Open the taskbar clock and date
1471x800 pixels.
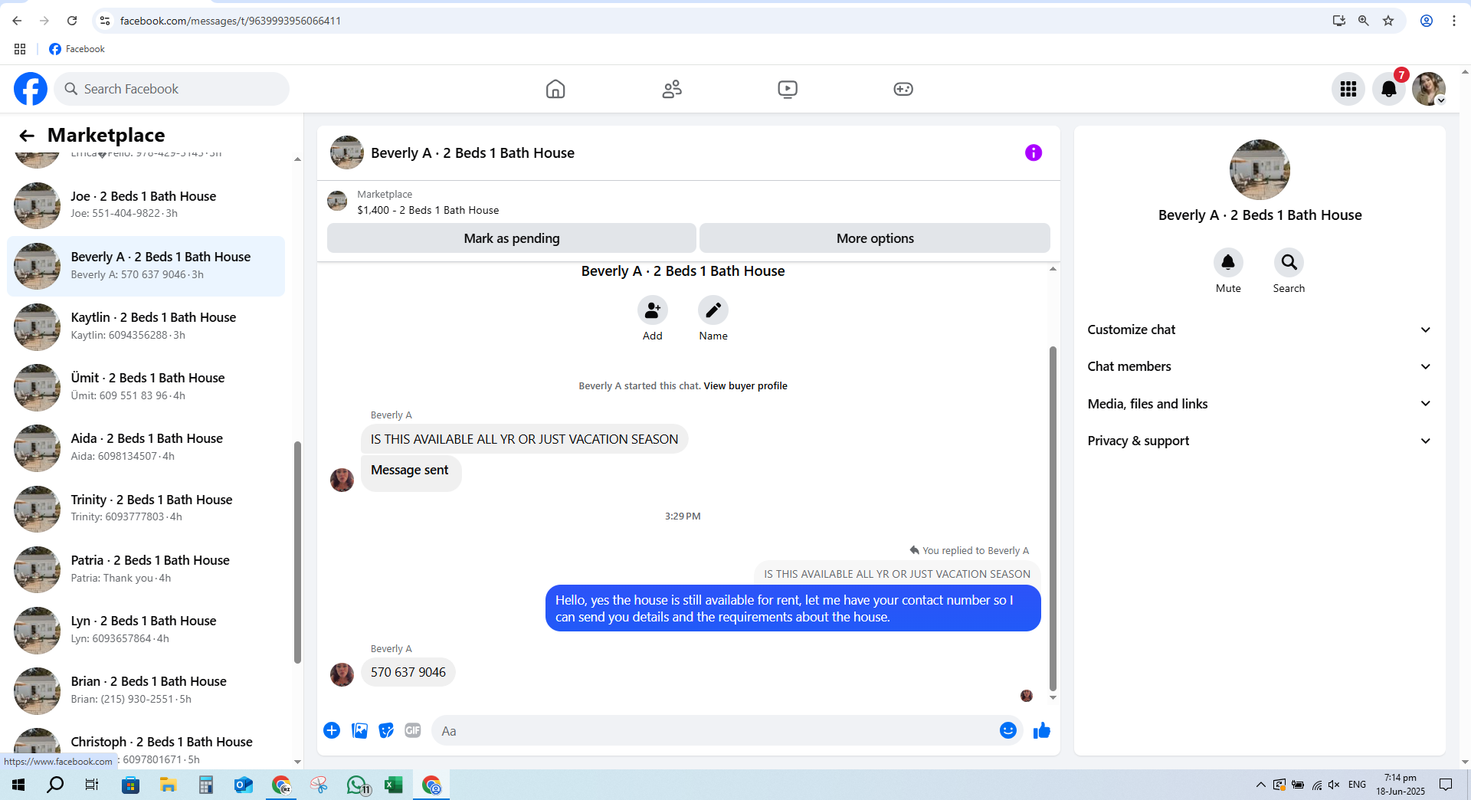(x=1401, y=785)
